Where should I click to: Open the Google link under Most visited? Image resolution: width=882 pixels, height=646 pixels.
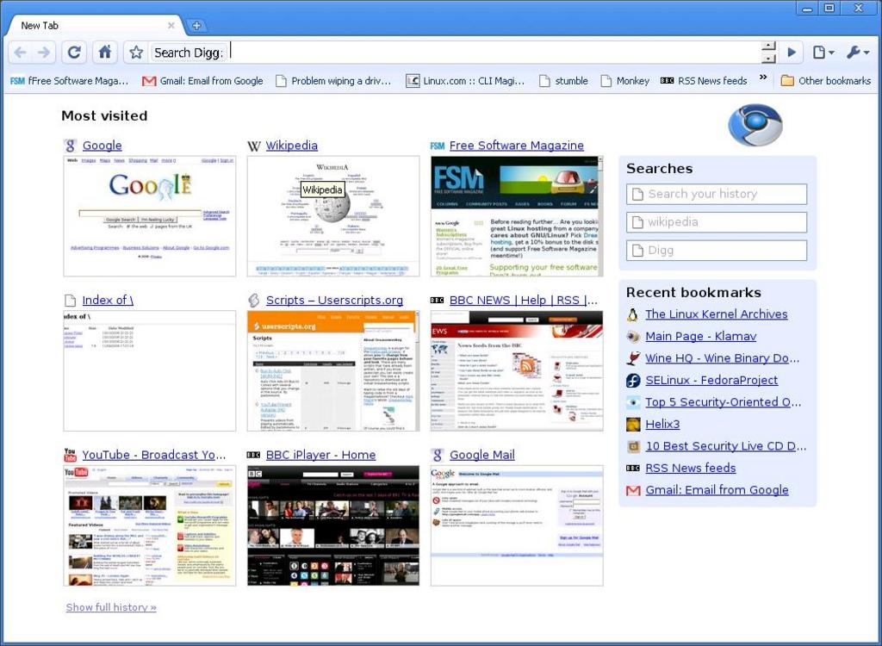[102, 146]
